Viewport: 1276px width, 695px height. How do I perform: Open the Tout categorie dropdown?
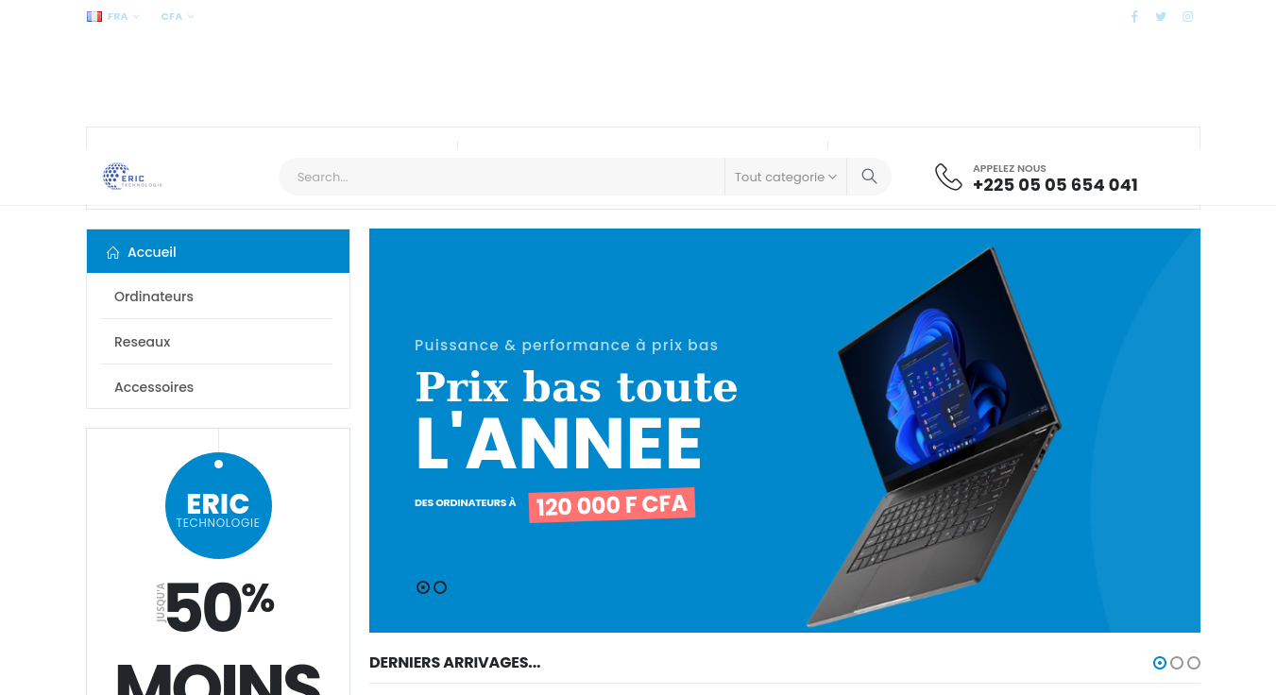pyautogui.click(x=786, y=177)
